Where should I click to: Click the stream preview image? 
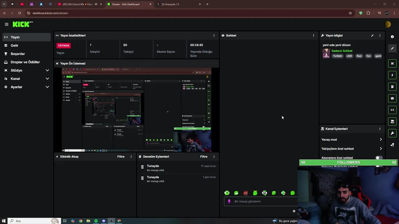point(137,110)
